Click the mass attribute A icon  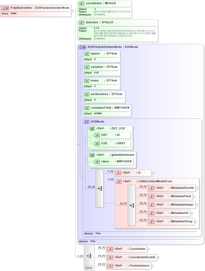pos(87,81)
